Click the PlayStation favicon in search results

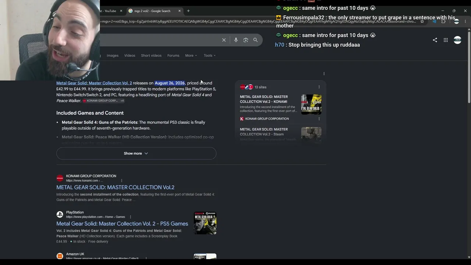pos(60,215)
